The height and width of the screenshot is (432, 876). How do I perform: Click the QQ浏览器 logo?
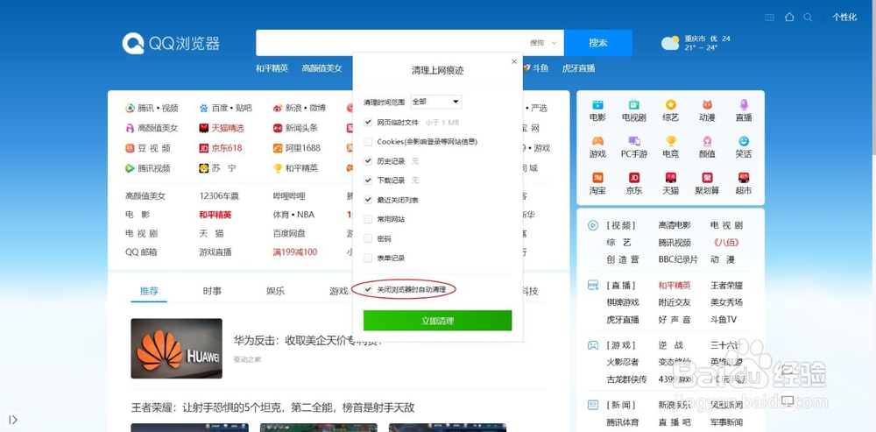(x=171, y=43)
